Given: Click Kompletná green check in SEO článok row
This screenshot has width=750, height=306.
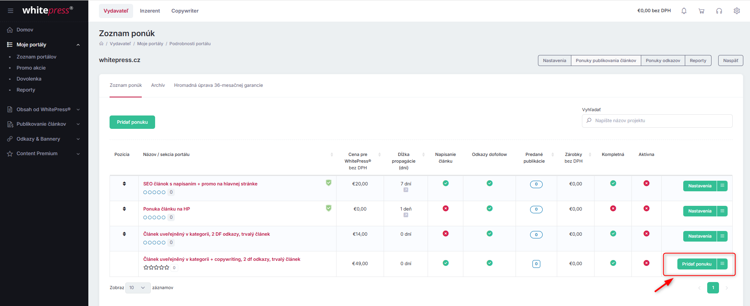Looking at the screenshot, I should [613, 183].
